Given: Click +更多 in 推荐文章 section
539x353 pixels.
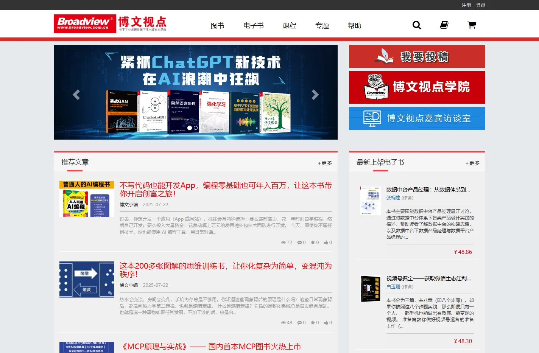Looking at the screenshot, I should pos(325,163).
